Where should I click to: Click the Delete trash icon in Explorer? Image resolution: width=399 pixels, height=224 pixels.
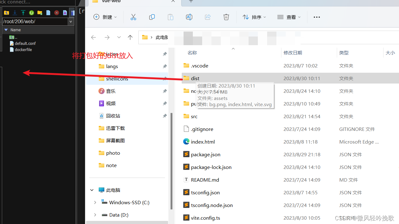pos(226,17)
